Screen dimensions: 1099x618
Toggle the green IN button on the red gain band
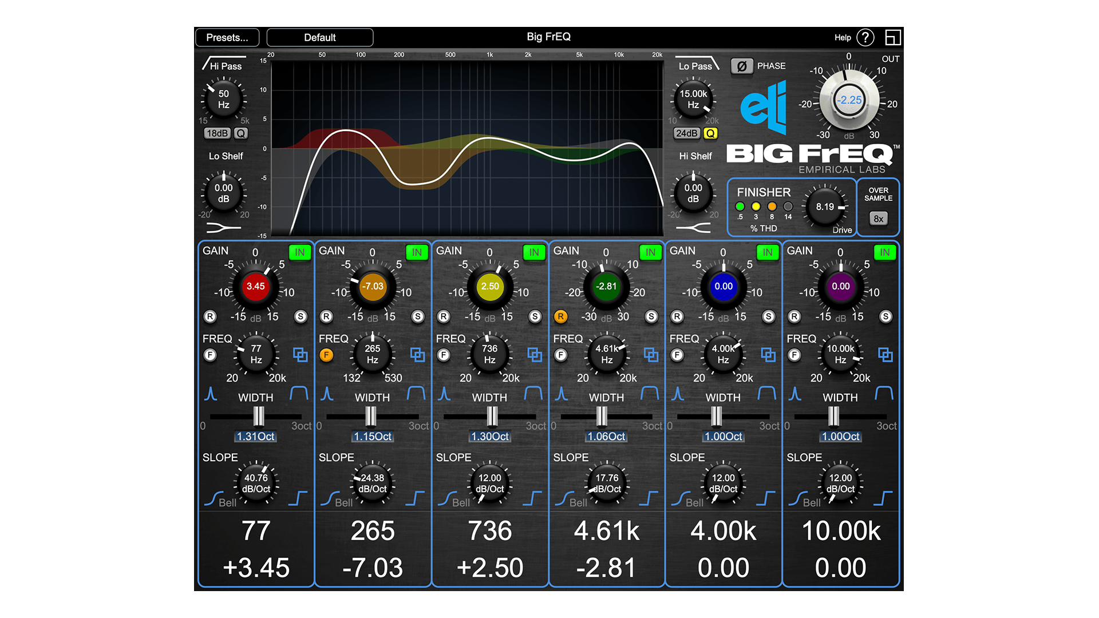pyautogui.click(x=299, y=252)
